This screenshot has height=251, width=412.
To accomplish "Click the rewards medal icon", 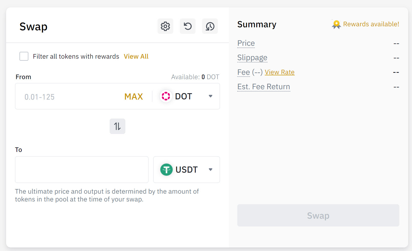I will (336, 24).
